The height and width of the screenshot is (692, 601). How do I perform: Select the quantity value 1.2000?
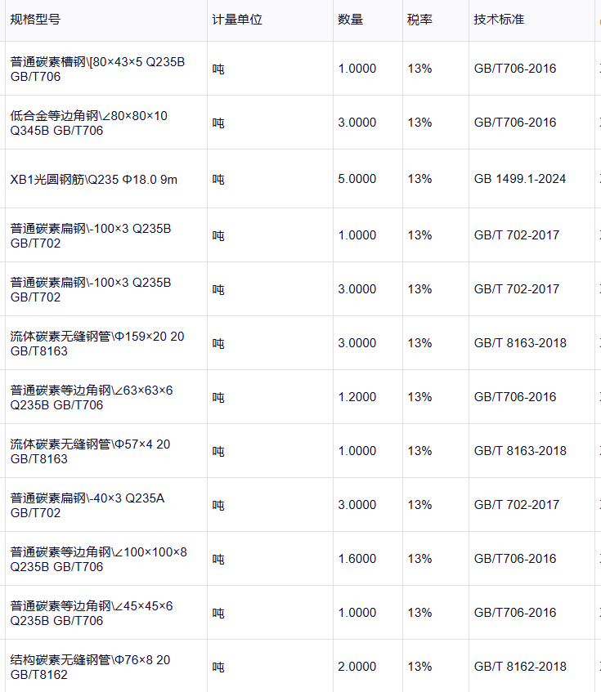pos(357,397)
